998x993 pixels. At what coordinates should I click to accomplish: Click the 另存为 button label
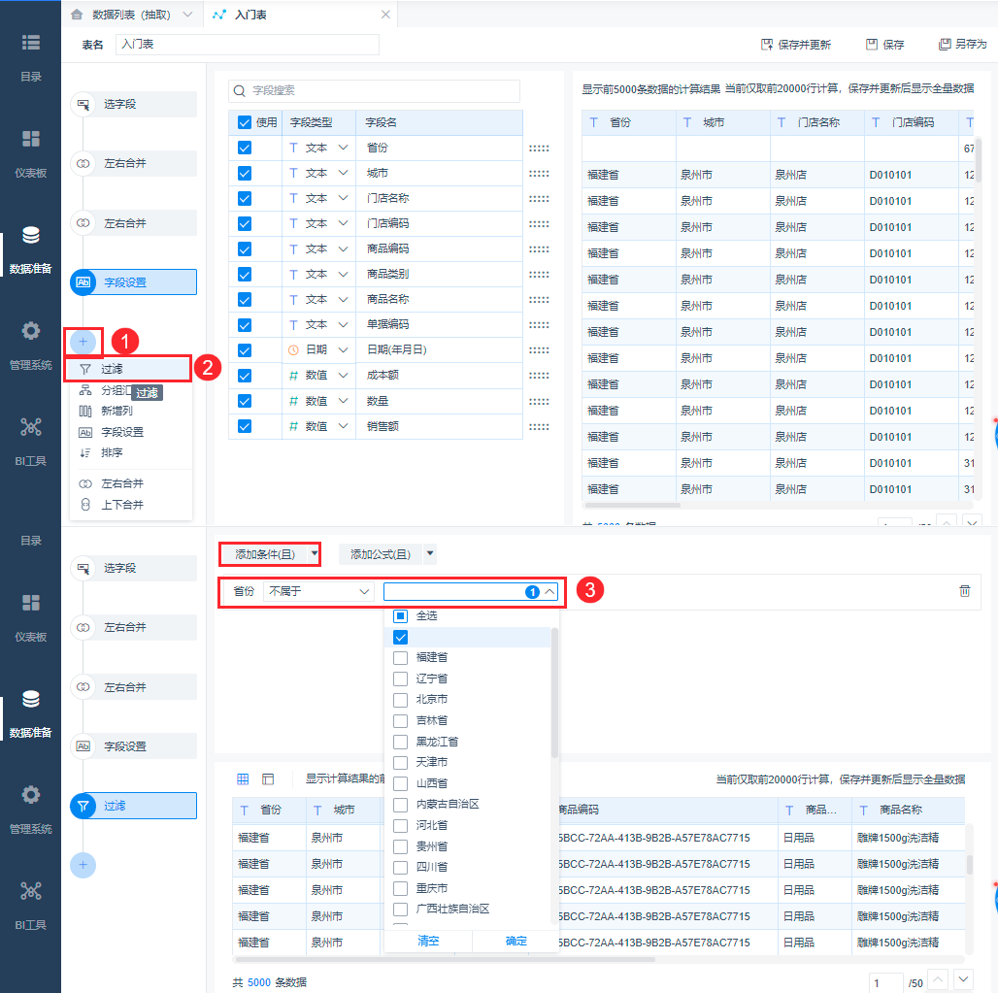[971, 44]
